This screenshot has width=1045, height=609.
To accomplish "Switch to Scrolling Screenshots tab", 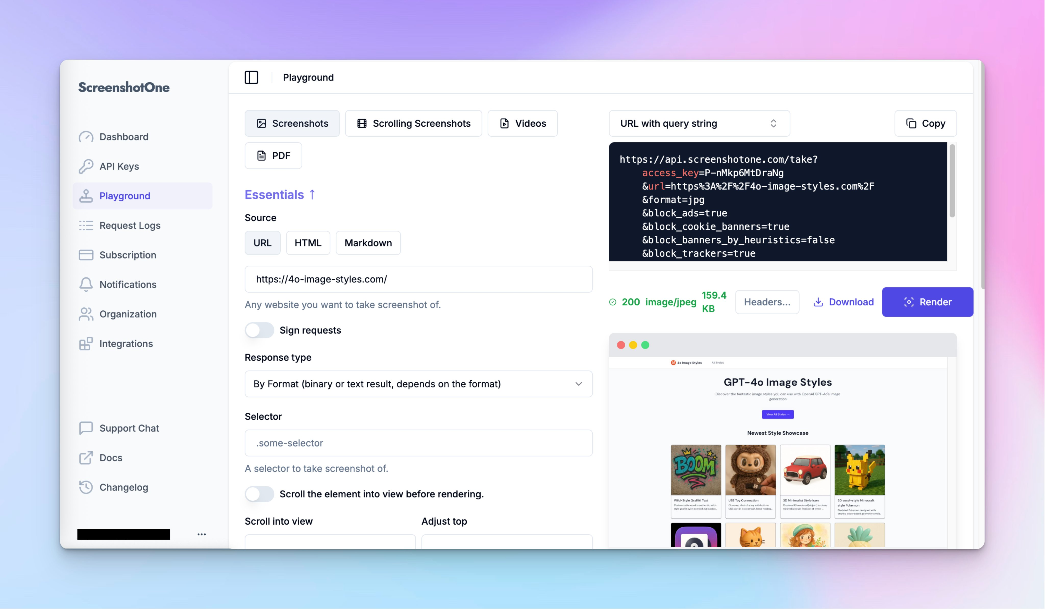I will pyautogui.click(x=414, y=123).
